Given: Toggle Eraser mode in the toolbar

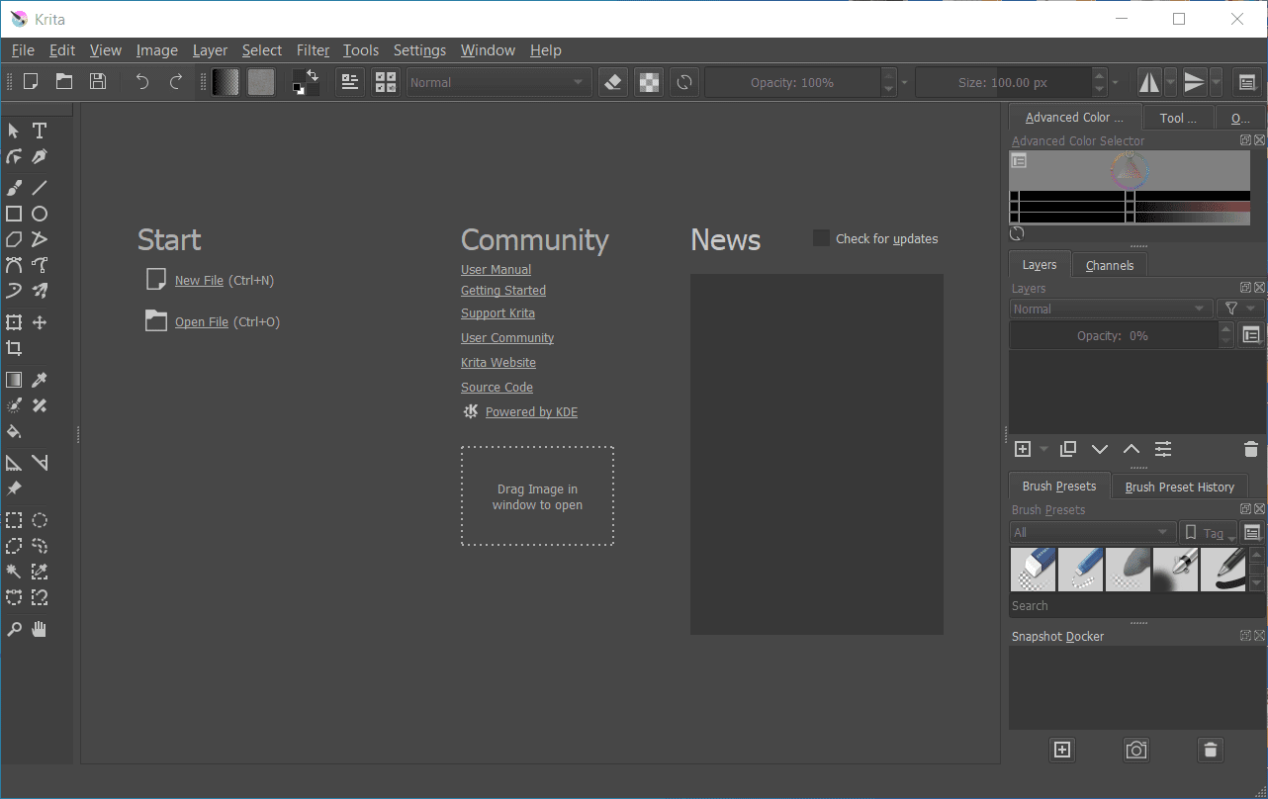Looking at the screenshot, I should point(613,82).
